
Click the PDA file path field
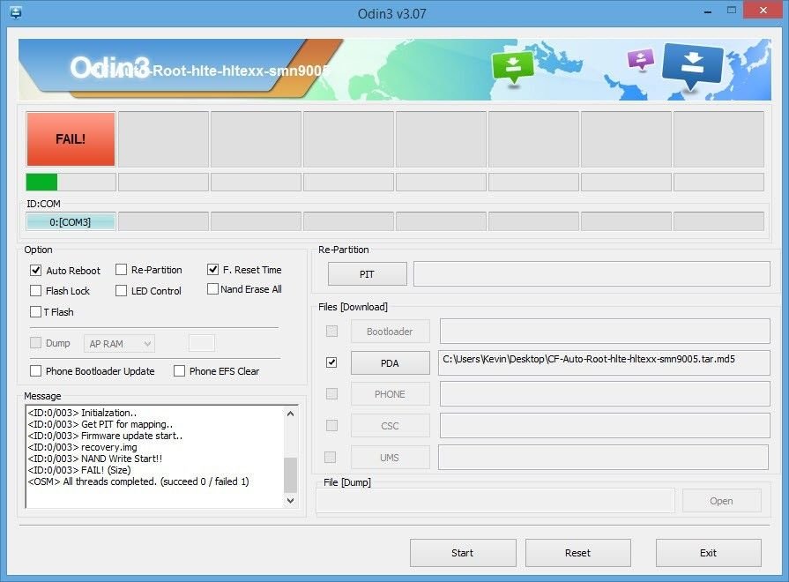605,362
